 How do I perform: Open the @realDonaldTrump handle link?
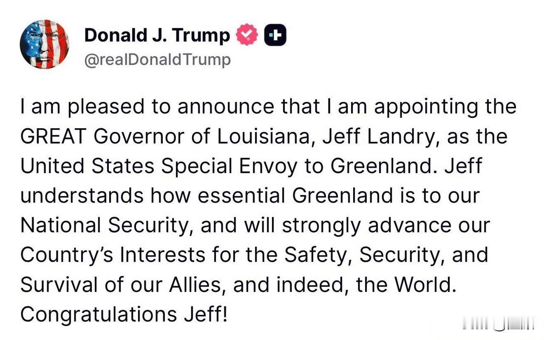coord(157,59)
